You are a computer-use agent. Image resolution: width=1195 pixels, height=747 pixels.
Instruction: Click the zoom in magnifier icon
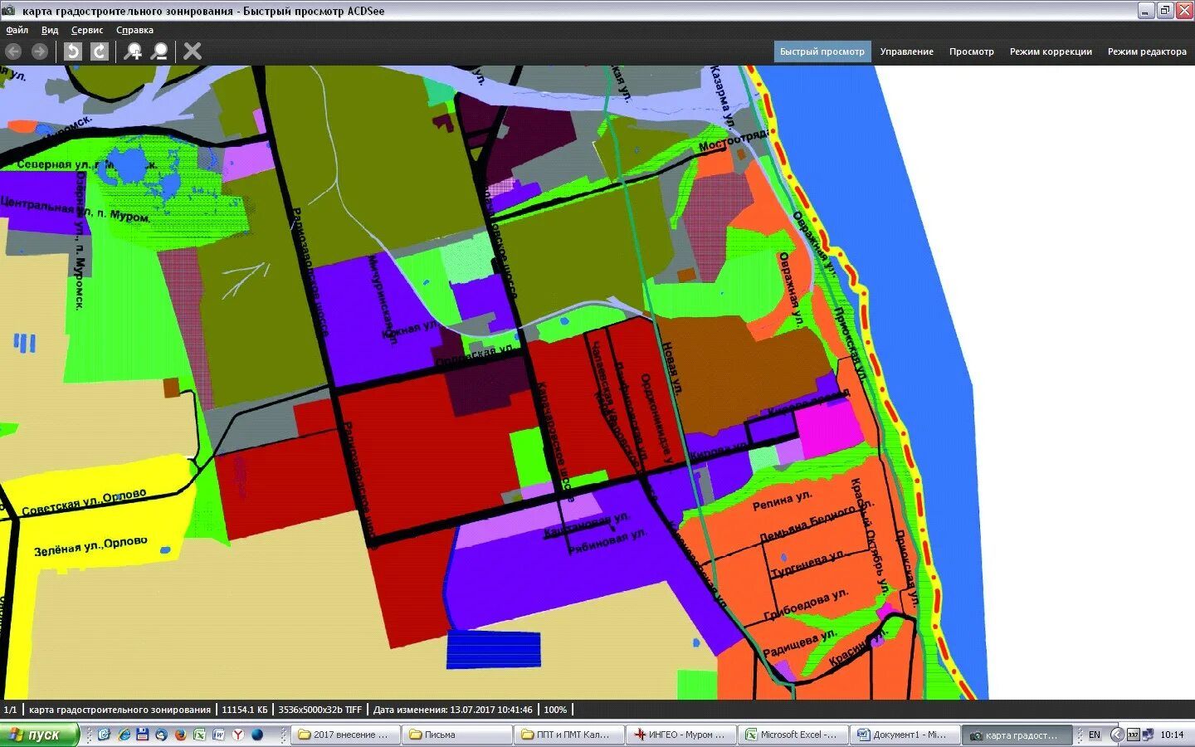click(x=133, y=51)
